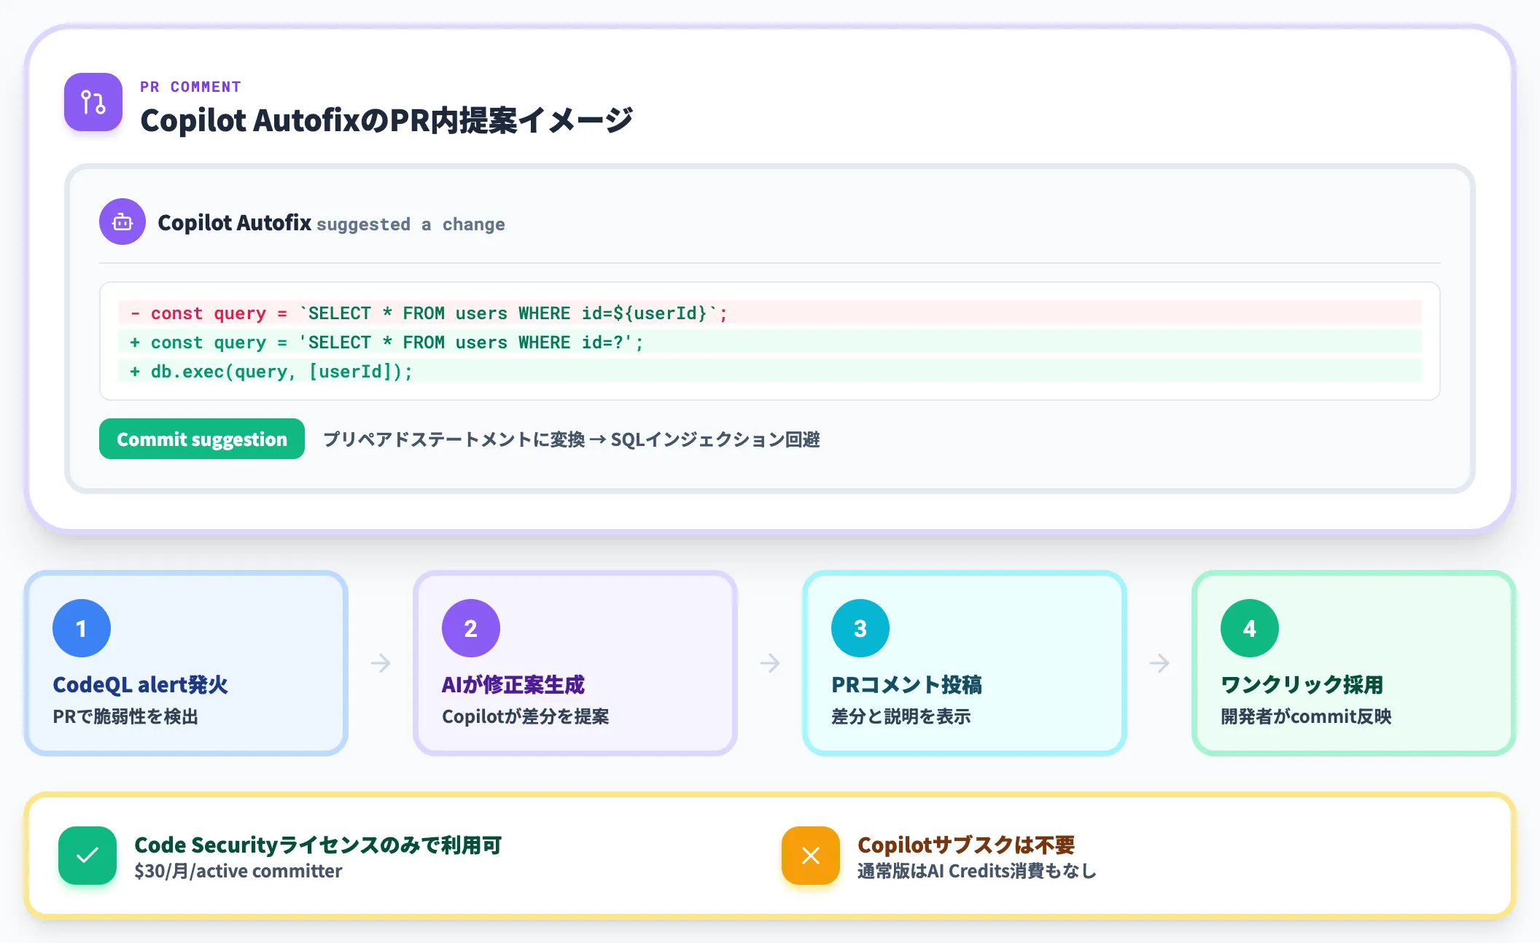Click the 'Copilot Autofix' author name
Screen dimensions: 1540x943
234,222
